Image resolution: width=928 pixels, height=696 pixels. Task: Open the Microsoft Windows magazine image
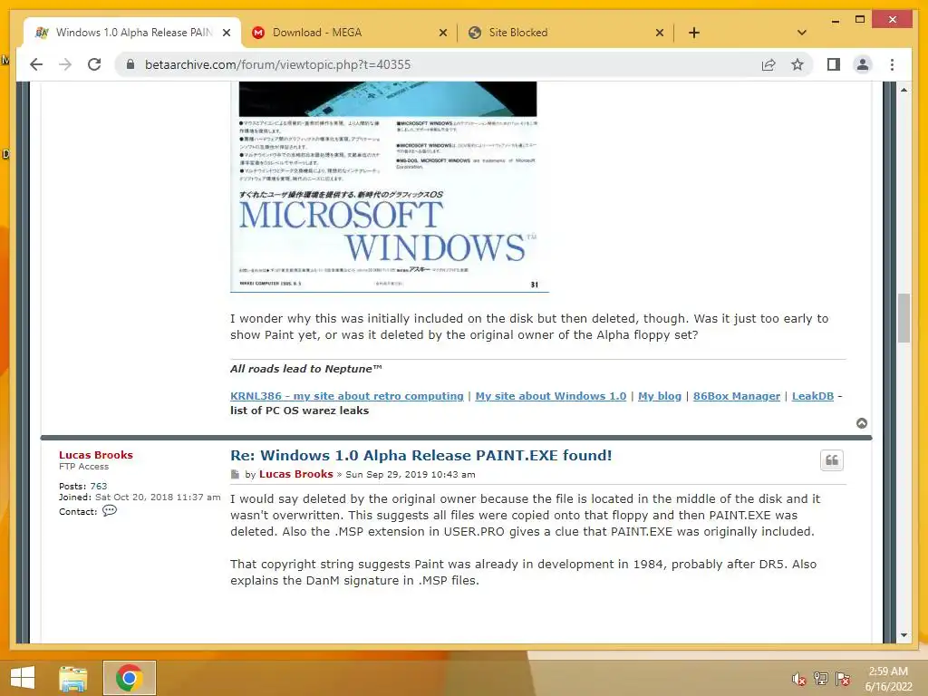coord(389,187)
